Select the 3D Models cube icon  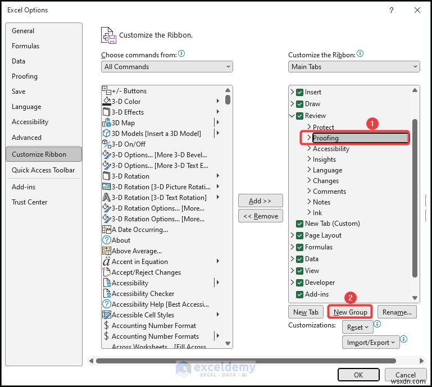point(106,133)
